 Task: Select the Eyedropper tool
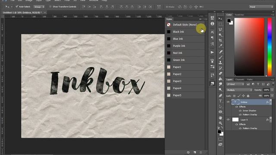220,46
